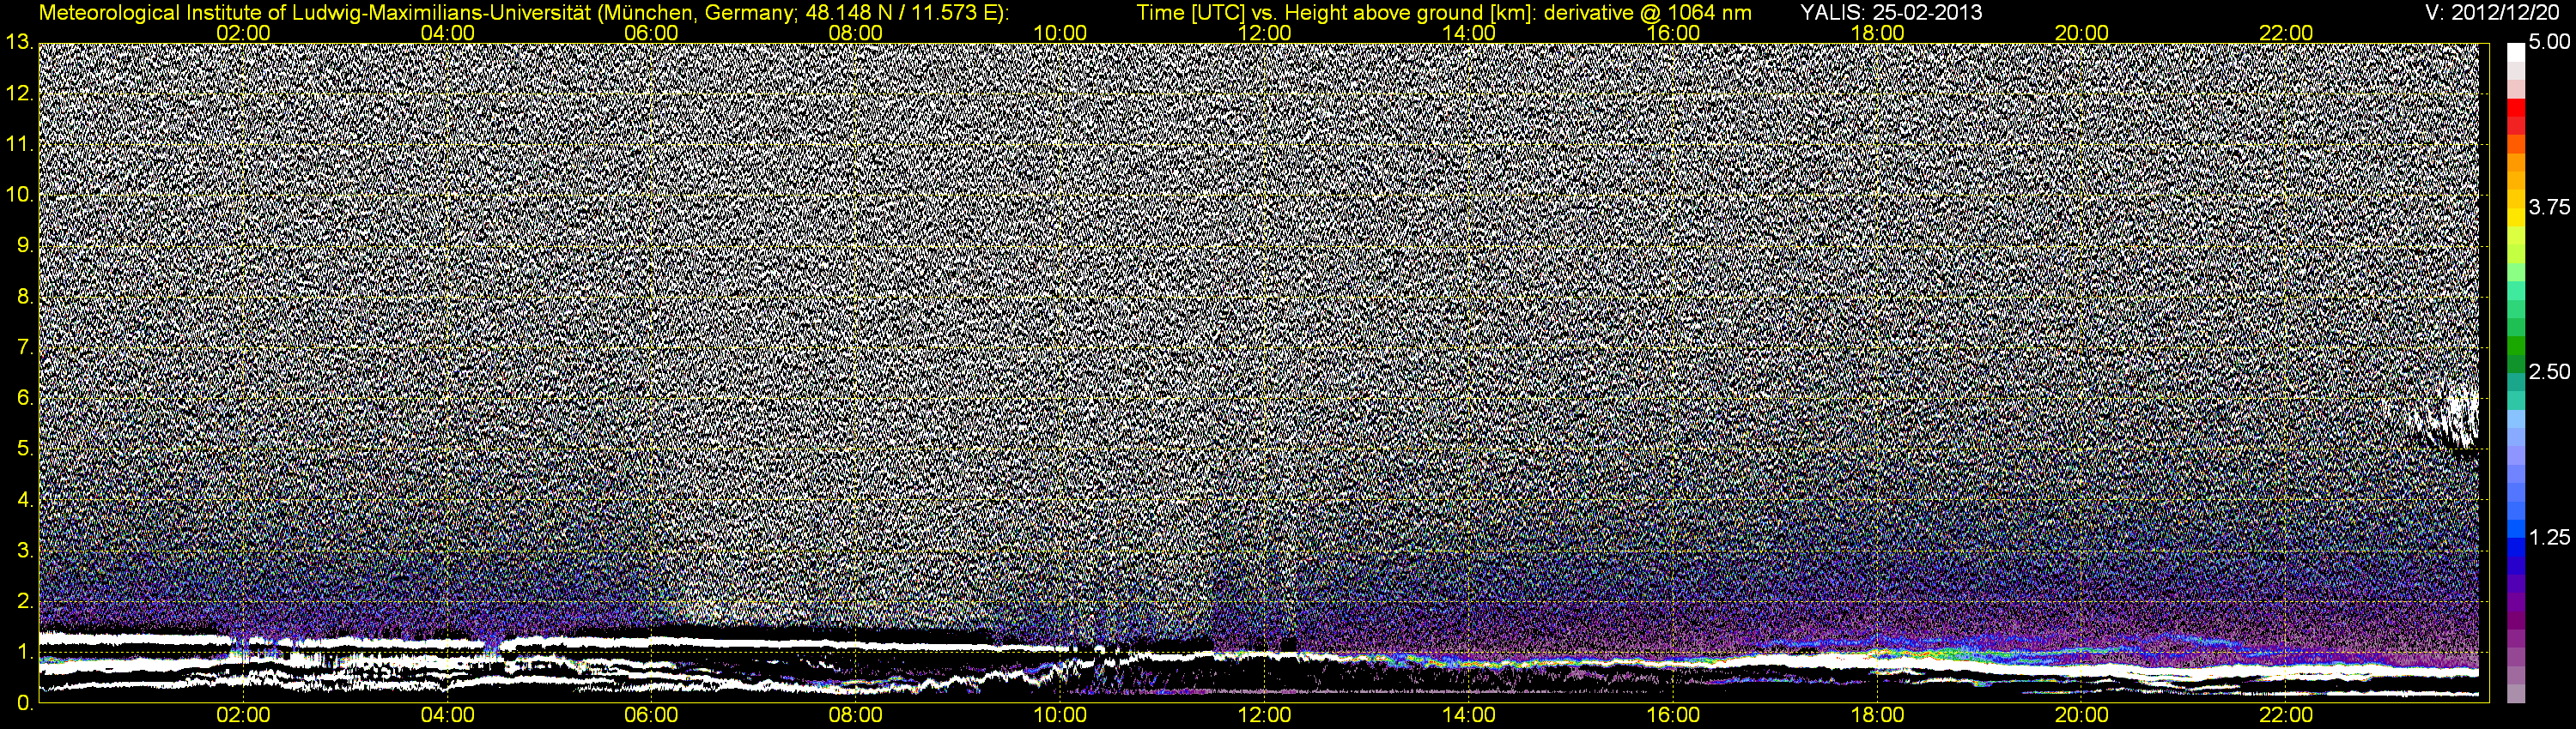This screenshot has width=2576, height=729.
Task: Click the 08:00 label on the top time axis
Action: click(x=856, y=33)
